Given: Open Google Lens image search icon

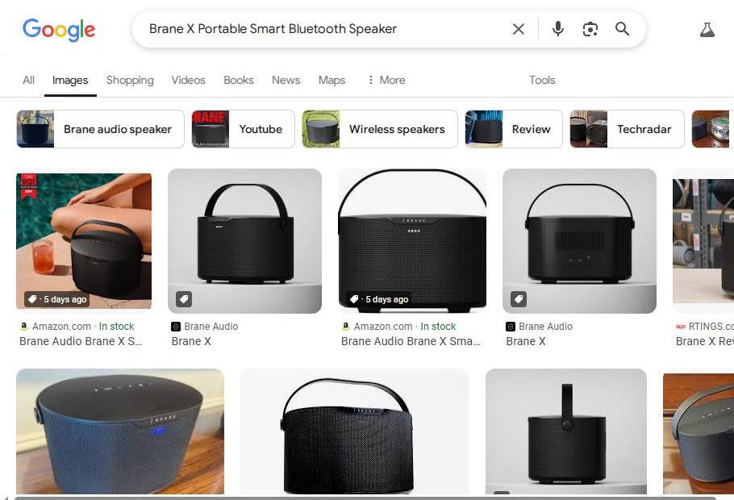Looking at the screenshot, I should coord(590,29).
